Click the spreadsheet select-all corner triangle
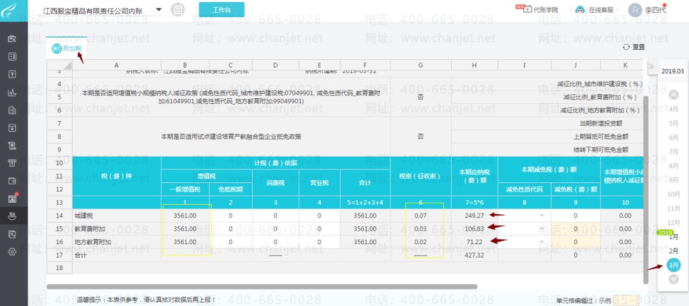The width and height of the screenshot is (689, 306). point(67,66)
